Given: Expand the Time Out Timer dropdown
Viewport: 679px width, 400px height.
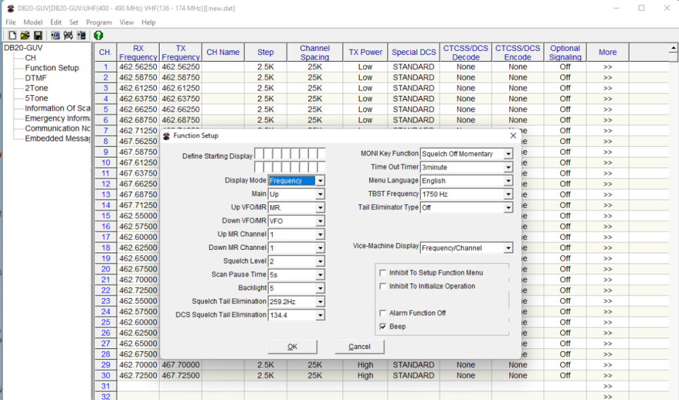Looking at the screenshot, I should point(507,167).
